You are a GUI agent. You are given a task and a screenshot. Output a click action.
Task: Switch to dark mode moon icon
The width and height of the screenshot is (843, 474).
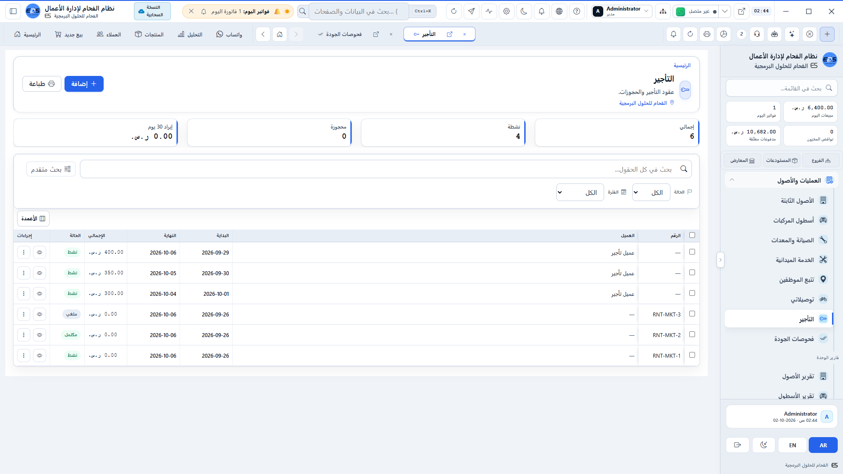524,11
